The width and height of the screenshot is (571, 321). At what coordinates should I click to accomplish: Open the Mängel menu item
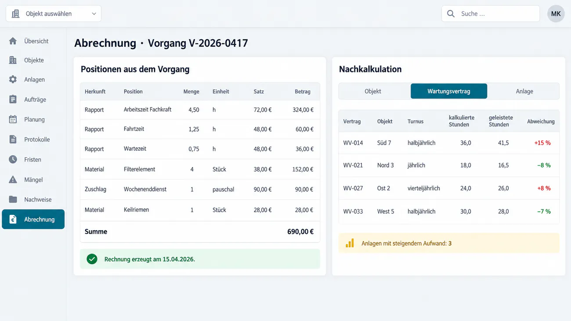pos(33,179)
